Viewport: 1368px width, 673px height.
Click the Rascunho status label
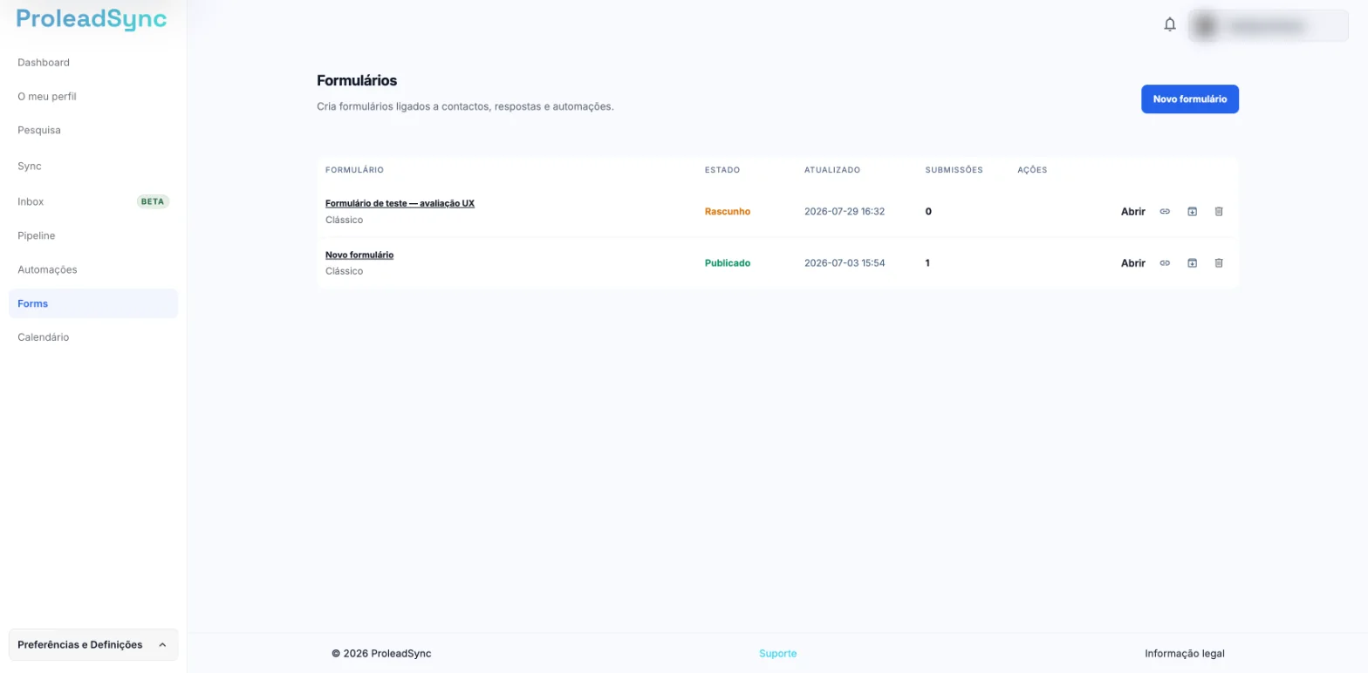[728, 211]
